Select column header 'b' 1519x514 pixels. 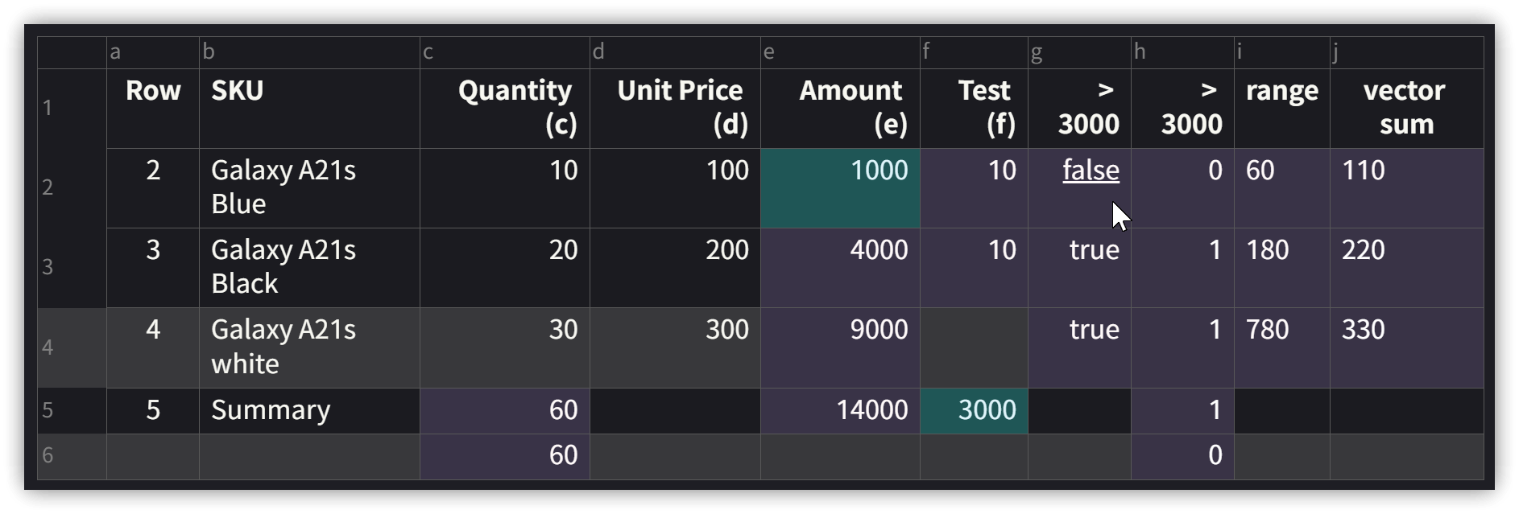click(309, 52)
